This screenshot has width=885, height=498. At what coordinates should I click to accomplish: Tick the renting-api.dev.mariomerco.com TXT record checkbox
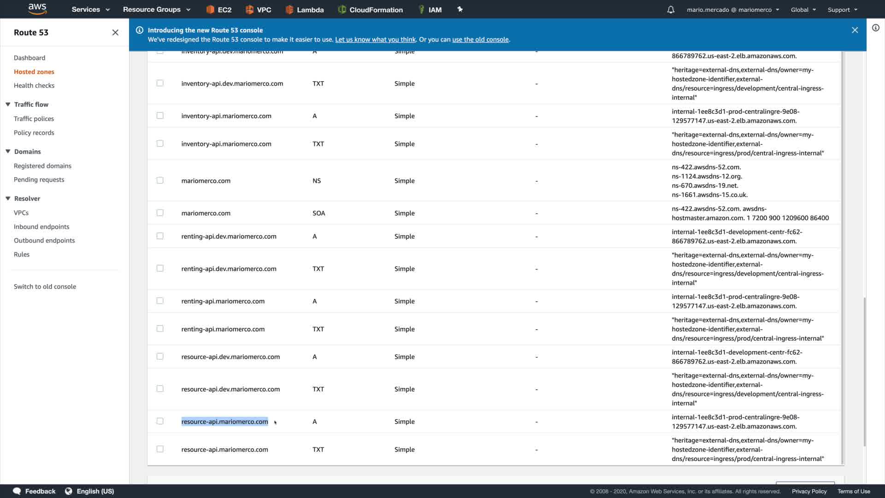pos(160,268)
